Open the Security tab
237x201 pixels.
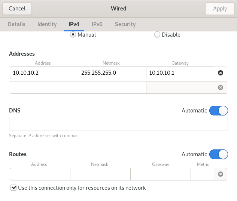click(125, 24)
